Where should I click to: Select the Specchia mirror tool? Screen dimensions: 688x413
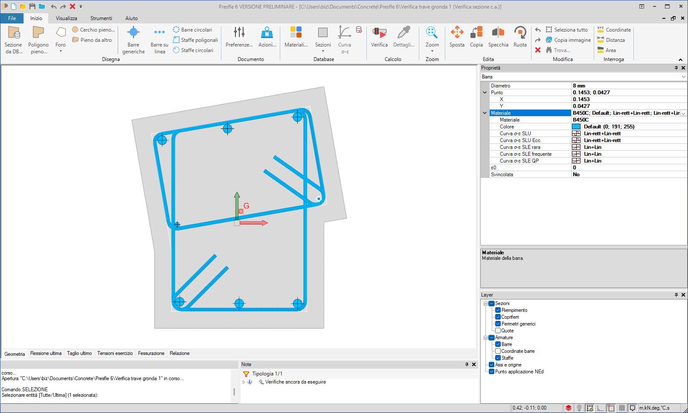click(498, 37)
